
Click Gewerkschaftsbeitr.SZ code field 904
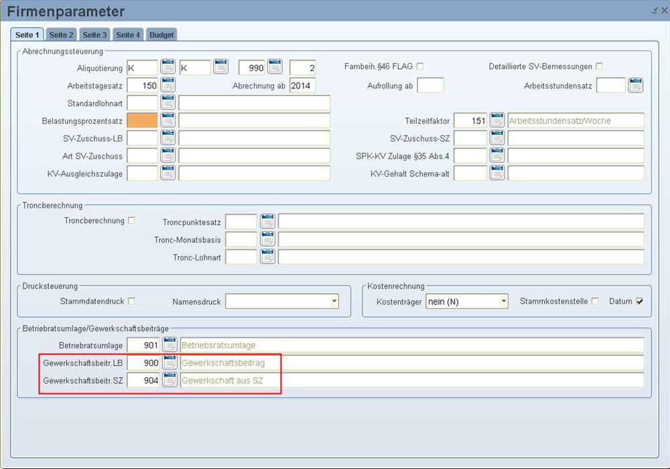143,380
